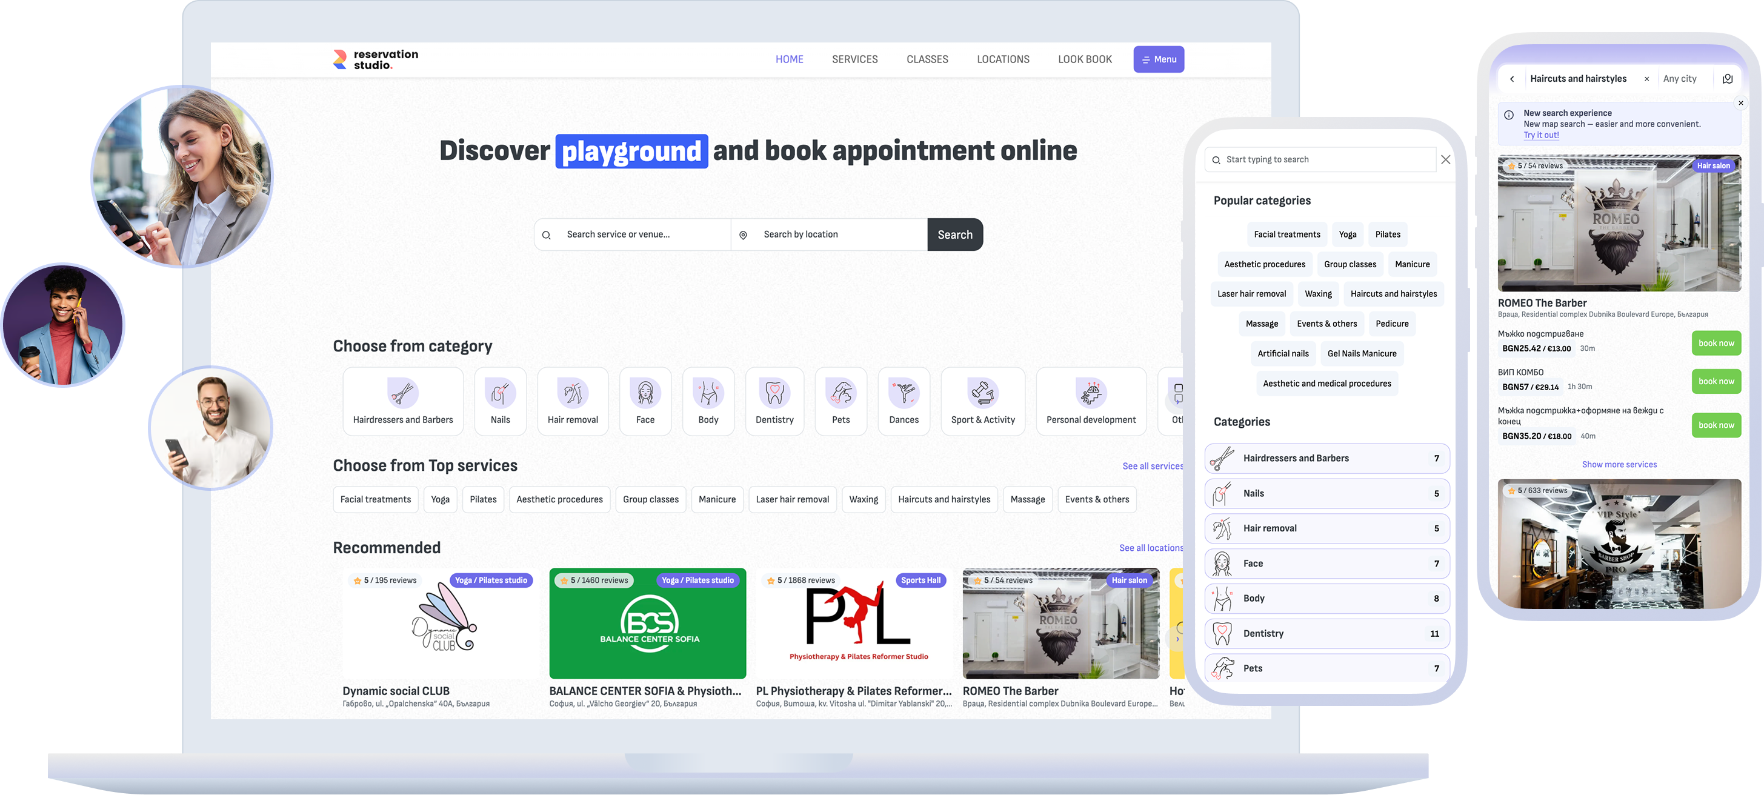Select the Gel Nails Manicure chip

pos(1362,354)
